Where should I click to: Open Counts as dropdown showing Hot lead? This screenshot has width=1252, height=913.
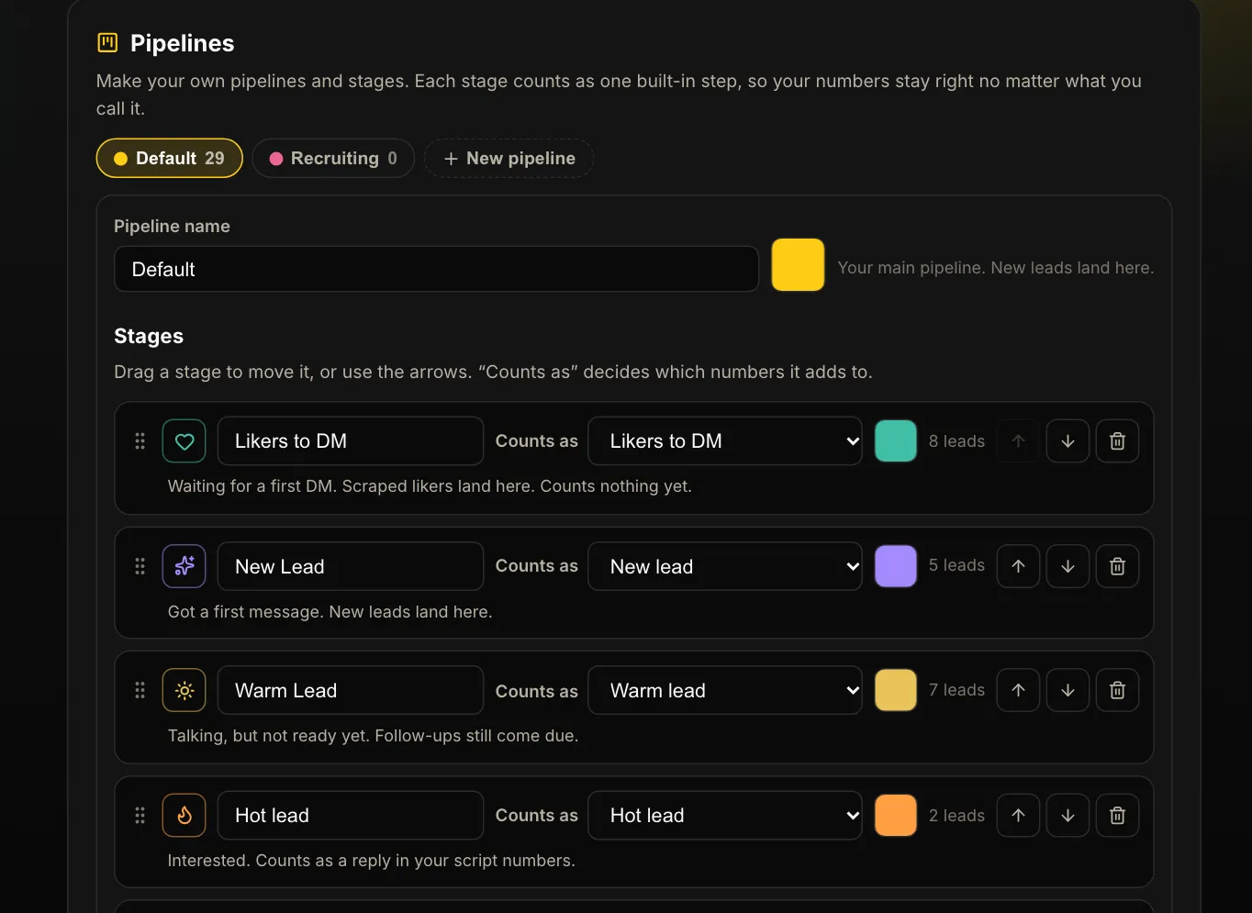tap(725, 815)
